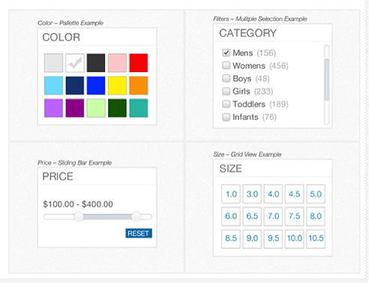
Task: Select size 7.5
Action: [x=295, y=216]
